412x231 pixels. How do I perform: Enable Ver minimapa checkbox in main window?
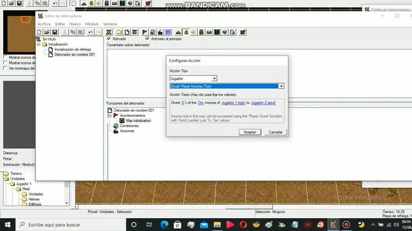(5, 68)
